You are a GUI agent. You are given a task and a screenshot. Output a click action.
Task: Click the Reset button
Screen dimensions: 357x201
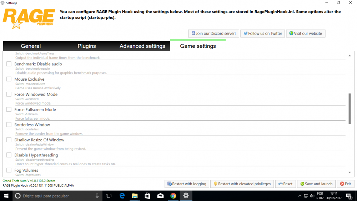click(285, 184)
